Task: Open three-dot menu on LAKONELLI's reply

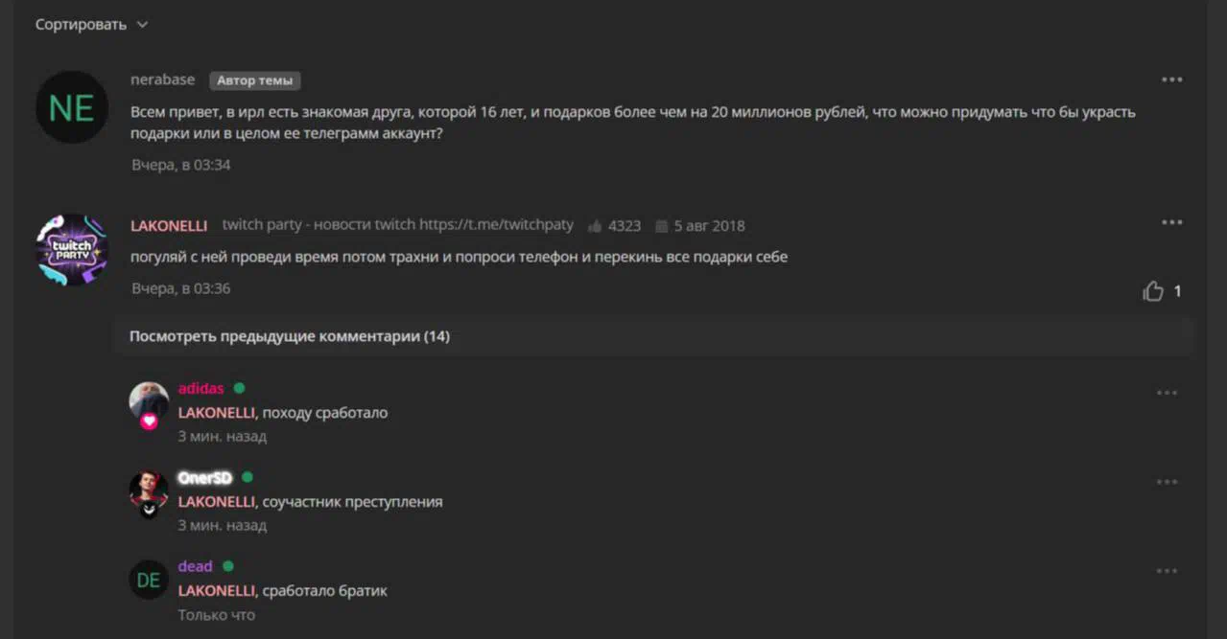Action: [1171, 222]
